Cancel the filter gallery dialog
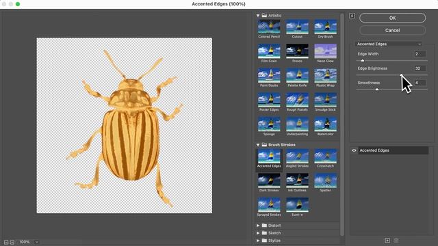The width and height of the screenshot is (438, 246). pyautogui.click(x=392, y=30)
